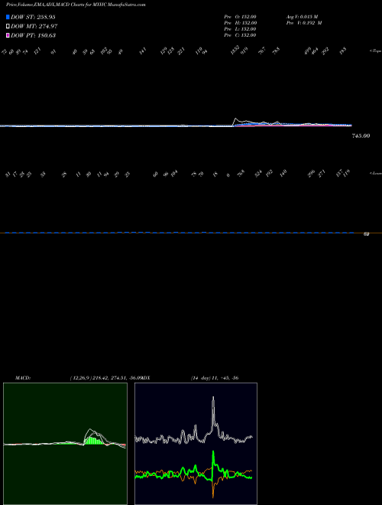Screen dimensions: 382x505
Task: Click the 'Pre V: 0.192 M' volume text
Action: point(304,23)
